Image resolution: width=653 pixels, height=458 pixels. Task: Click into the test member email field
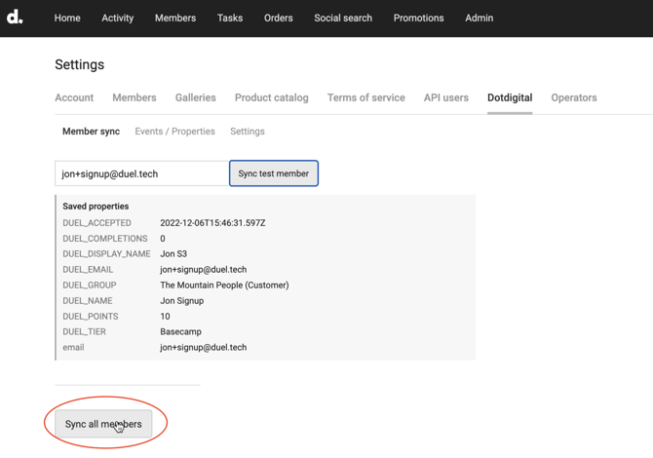point(141,173)
